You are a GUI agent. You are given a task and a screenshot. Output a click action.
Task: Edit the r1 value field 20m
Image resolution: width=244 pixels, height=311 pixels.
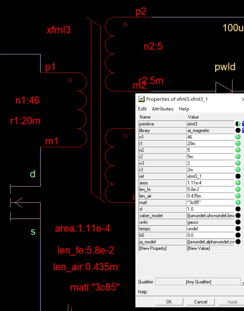[210, 144]
